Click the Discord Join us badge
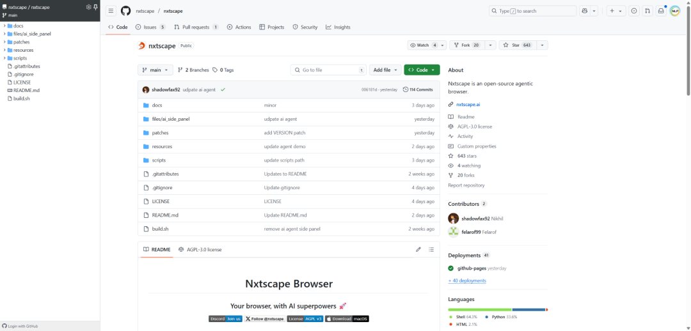Viewport: 691px width, 331px height. 225,319
